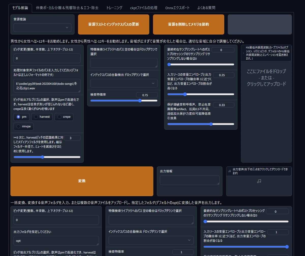Screen dimensions: 305x256
Task: Click the batch volume envelope slider set to 1
Action: coord(246,247)
